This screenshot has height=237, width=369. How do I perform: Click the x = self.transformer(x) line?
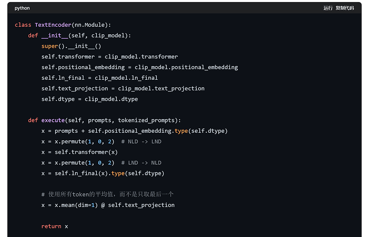coord(80,152)
